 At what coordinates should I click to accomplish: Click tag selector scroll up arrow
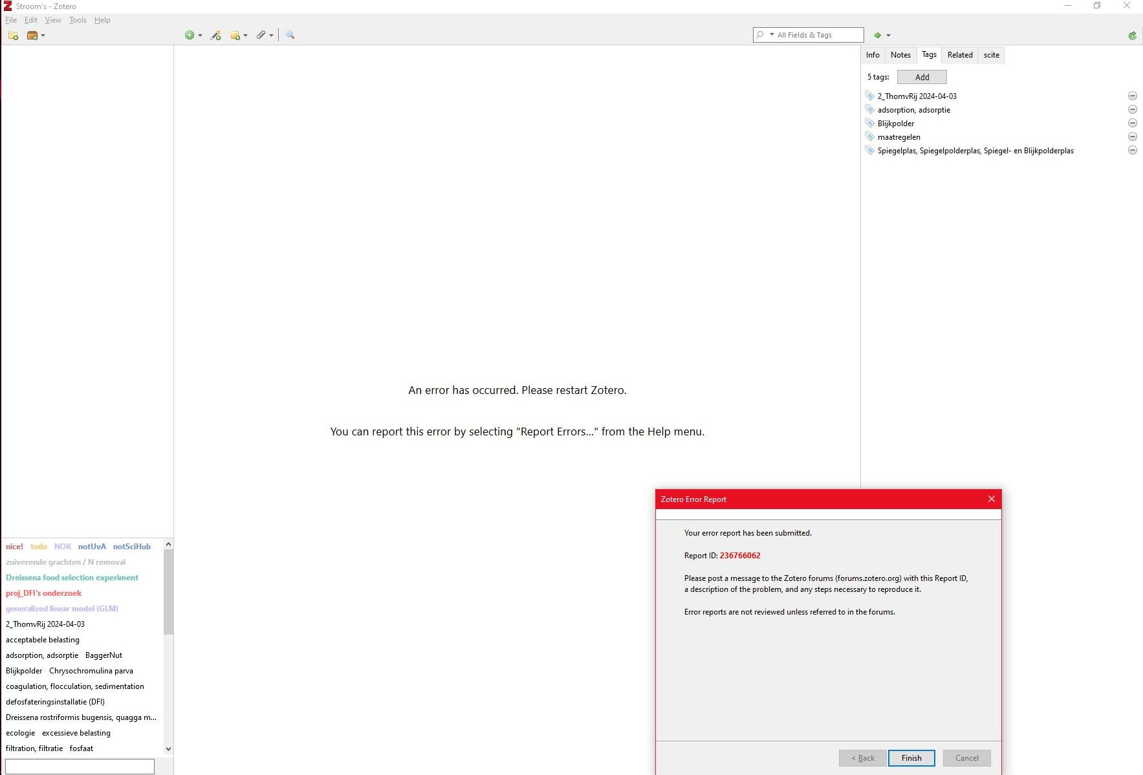pyautogui.click(x=168, y=545)
